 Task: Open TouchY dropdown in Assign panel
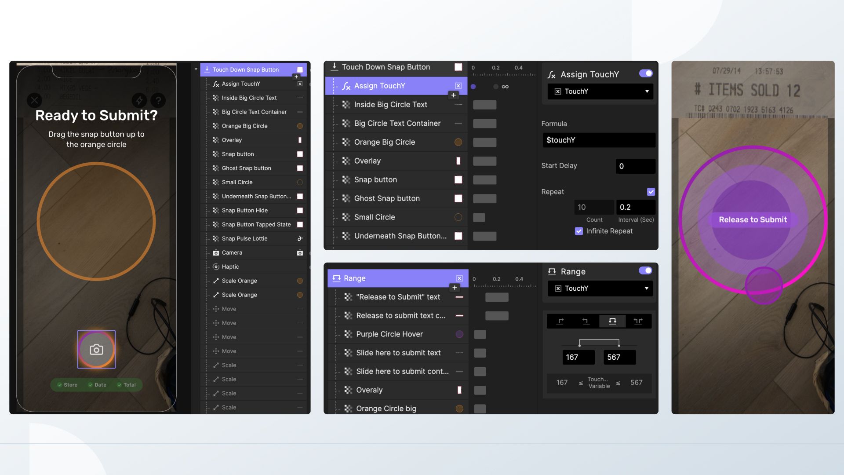600,91
